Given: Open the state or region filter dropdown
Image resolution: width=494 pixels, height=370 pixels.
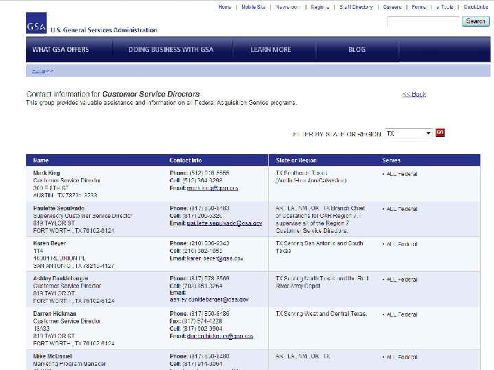Looking at the screenshot, I should tap(409, 134).
